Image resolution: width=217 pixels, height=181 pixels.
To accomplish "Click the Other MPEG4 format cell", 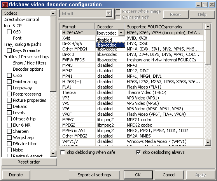I will click(x=78, y=49).
